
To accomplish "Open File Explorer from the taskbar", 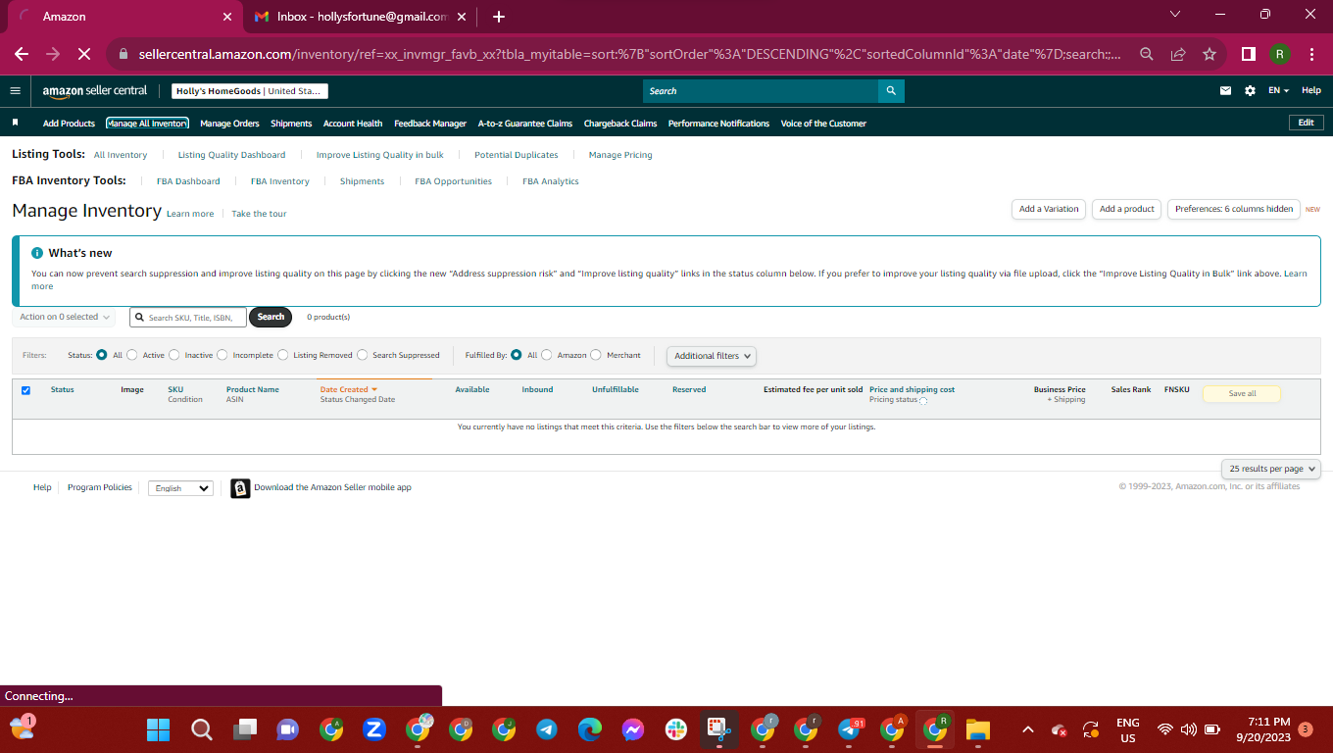I will click(978, 729).
